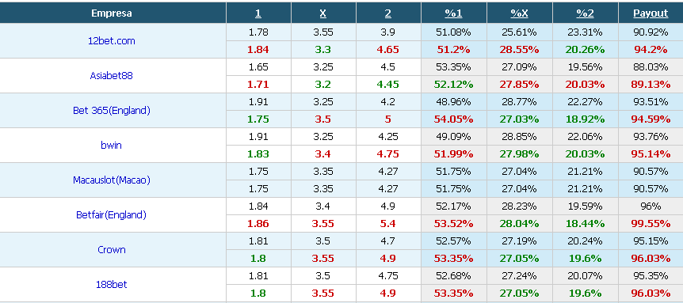Sort by the away win '2' column header

pyautogui.click(x=387, y=13)
